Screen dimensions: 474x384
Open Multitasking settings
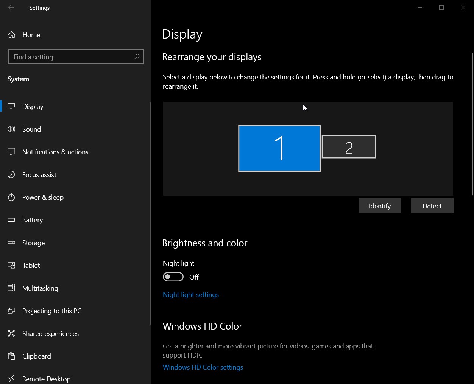pyautogui.click(x=12, y=288)
